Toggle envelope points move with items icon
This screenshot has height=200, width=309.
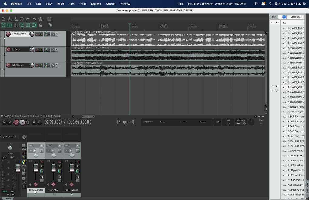[x=22, y=25]
